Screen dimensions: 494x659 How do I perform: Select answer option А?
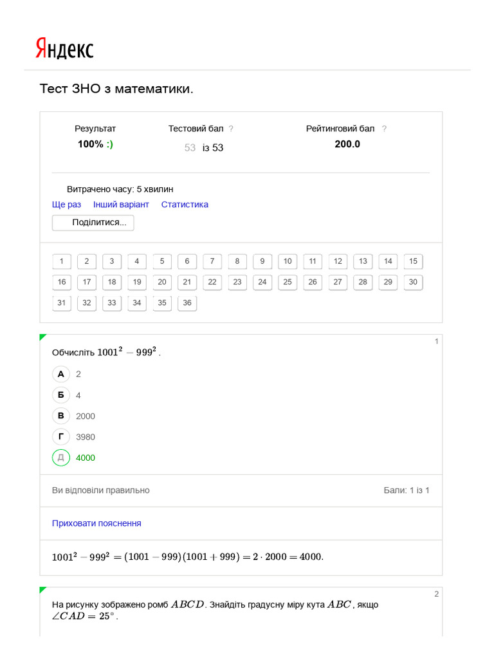pos(61,374)
